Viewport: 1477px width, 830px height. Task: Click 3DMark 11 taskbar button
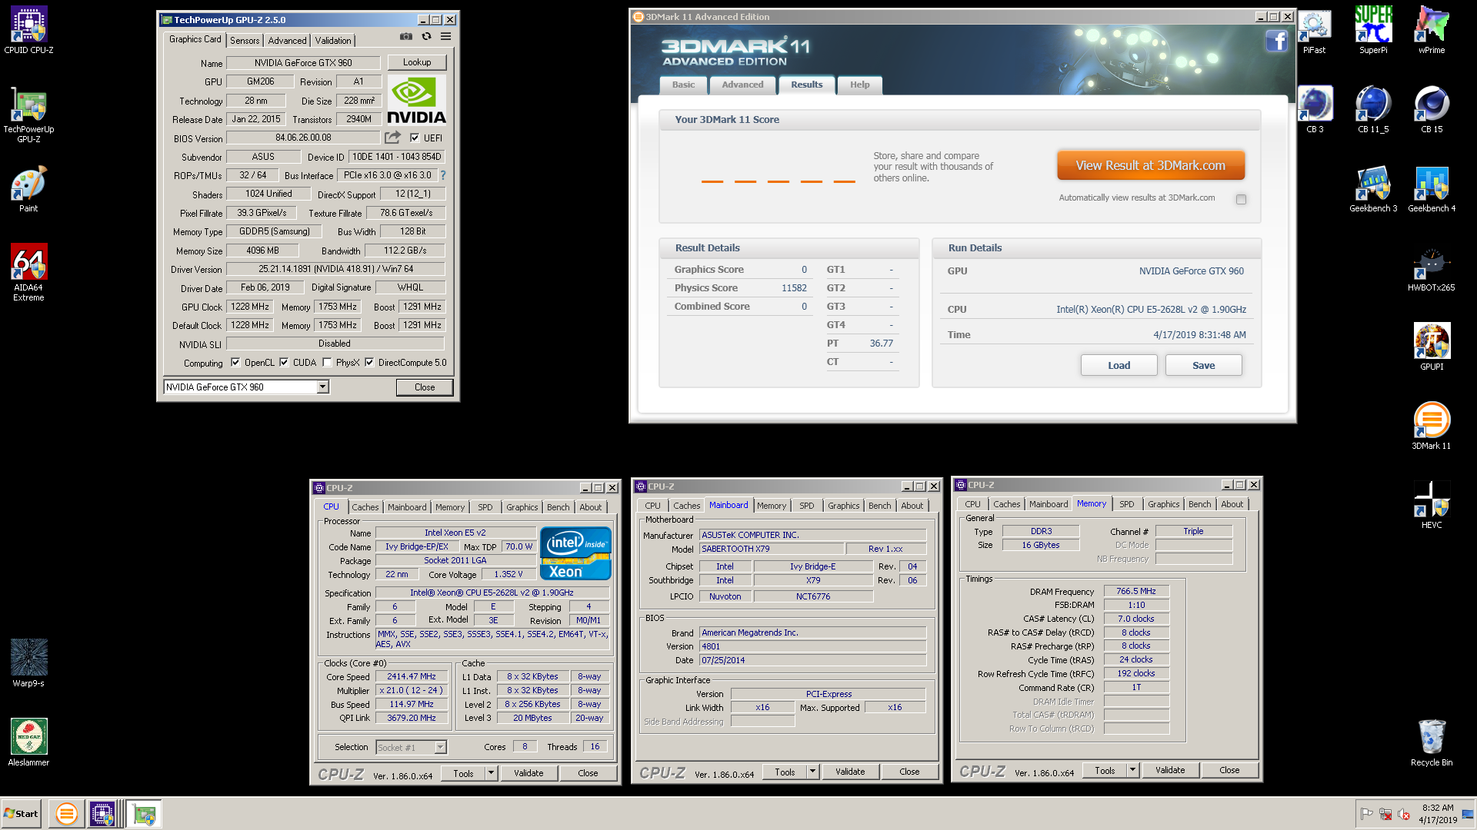(x=67, y=813)
